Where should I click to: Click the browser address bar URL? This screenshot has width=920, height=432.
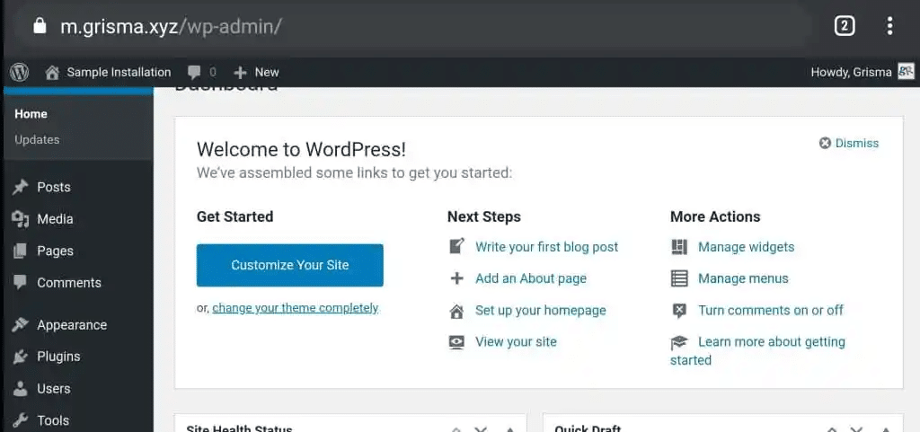[x=172, y=26]
